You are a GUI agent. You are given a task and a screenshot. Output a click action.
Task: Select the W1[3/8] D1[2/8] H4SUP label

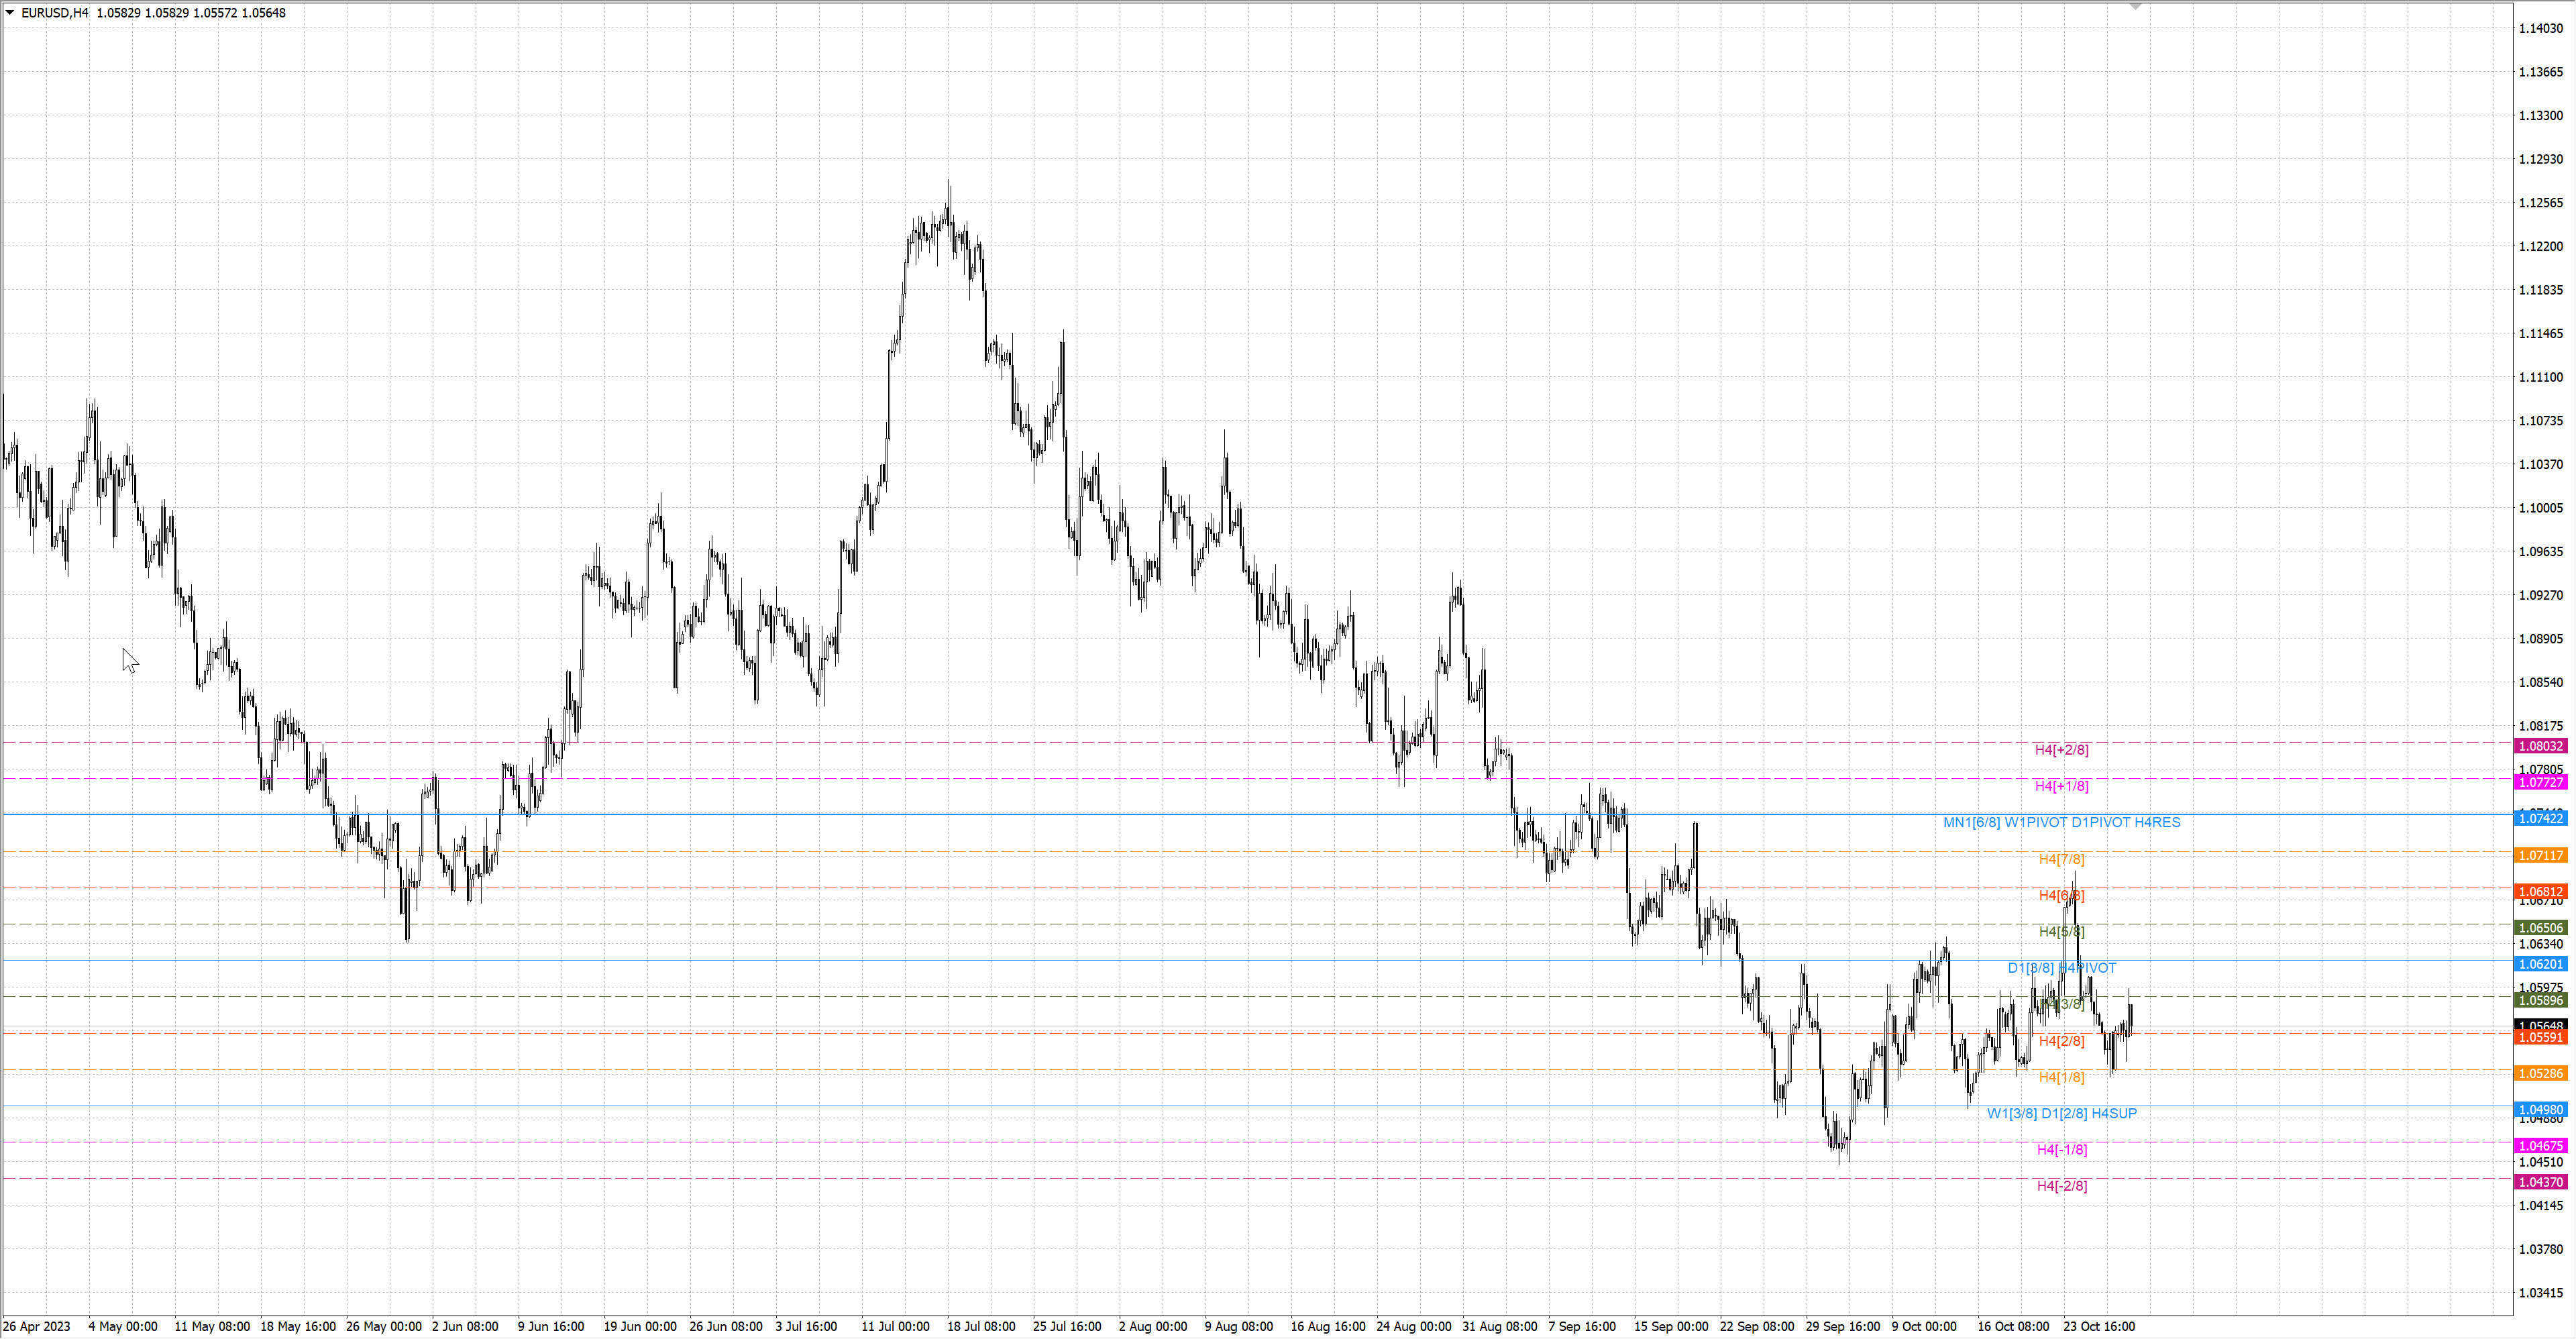(2061, 1113)
